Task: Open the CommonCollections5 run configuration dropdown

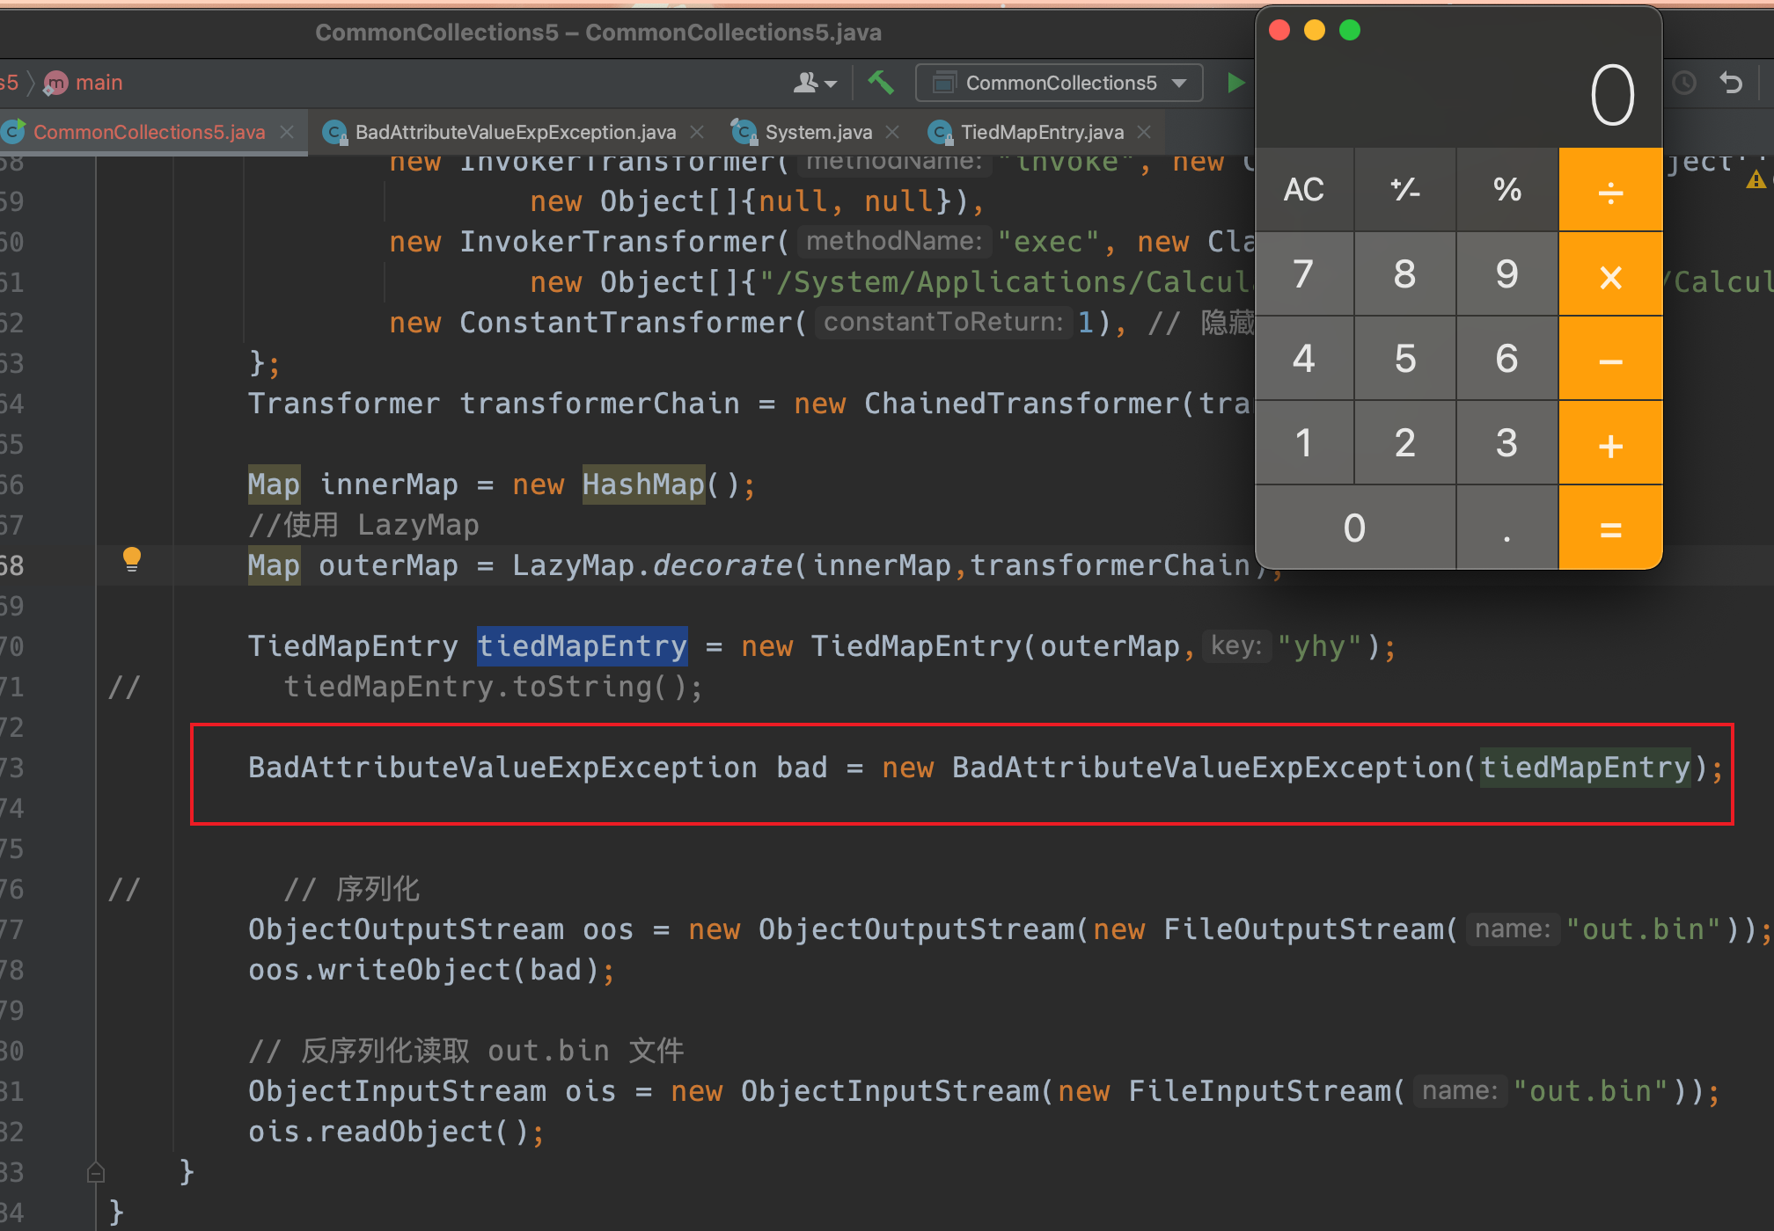Action: [1059, 83]
